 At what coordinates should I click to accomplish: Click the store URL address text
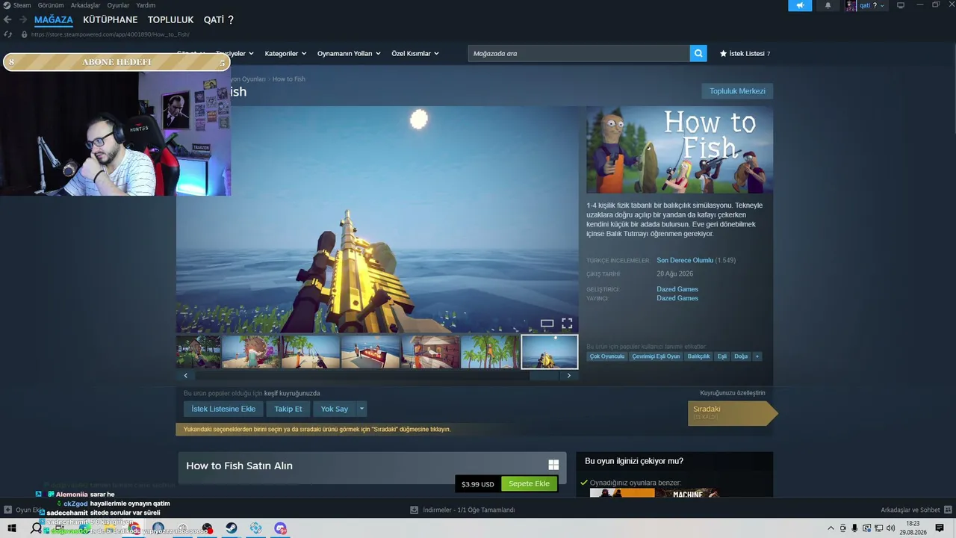click(110, 34)
